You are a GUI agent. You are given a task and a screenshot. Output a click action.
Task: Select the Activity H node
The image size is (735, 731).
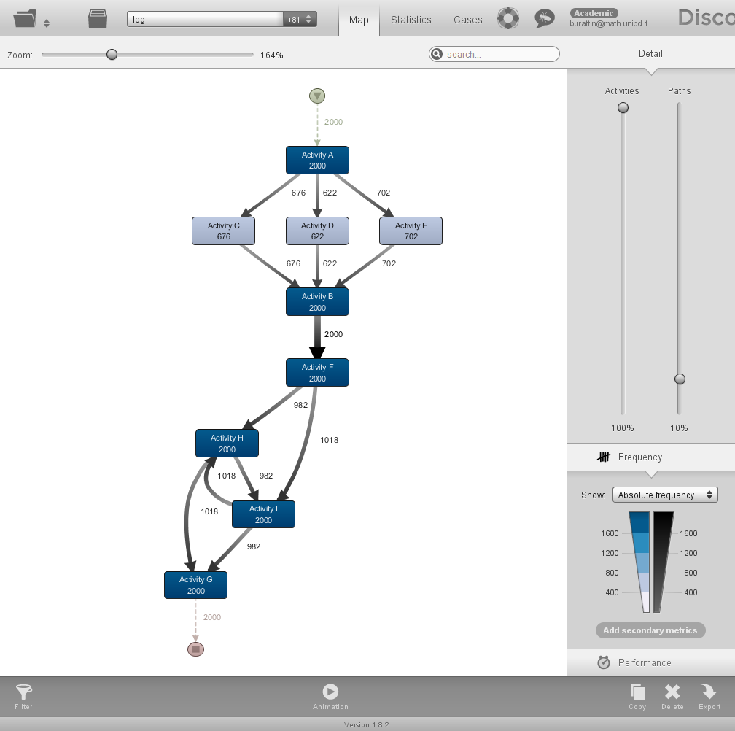pyautogui.click(x=227, y=443)
